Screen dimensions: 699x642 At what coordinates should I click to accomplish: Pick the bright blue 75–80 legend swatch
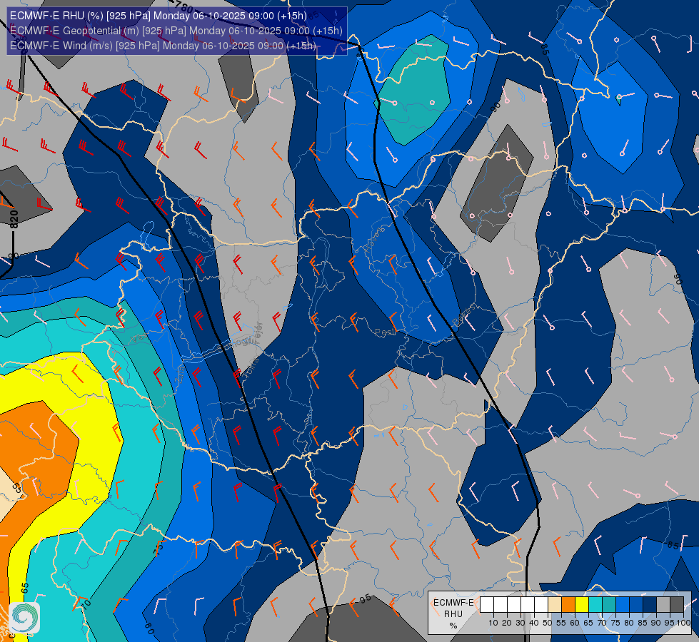(623, 605)
